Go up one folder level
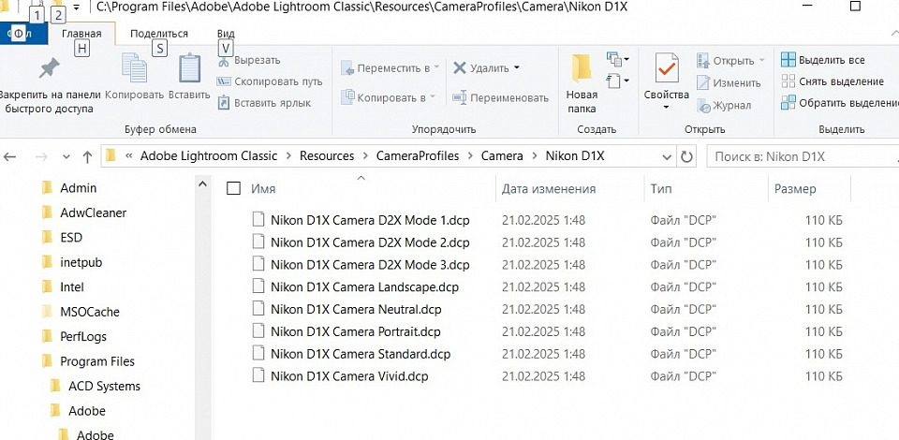The height and width of the screenshot is (440, 899). [x=87, y=156]
